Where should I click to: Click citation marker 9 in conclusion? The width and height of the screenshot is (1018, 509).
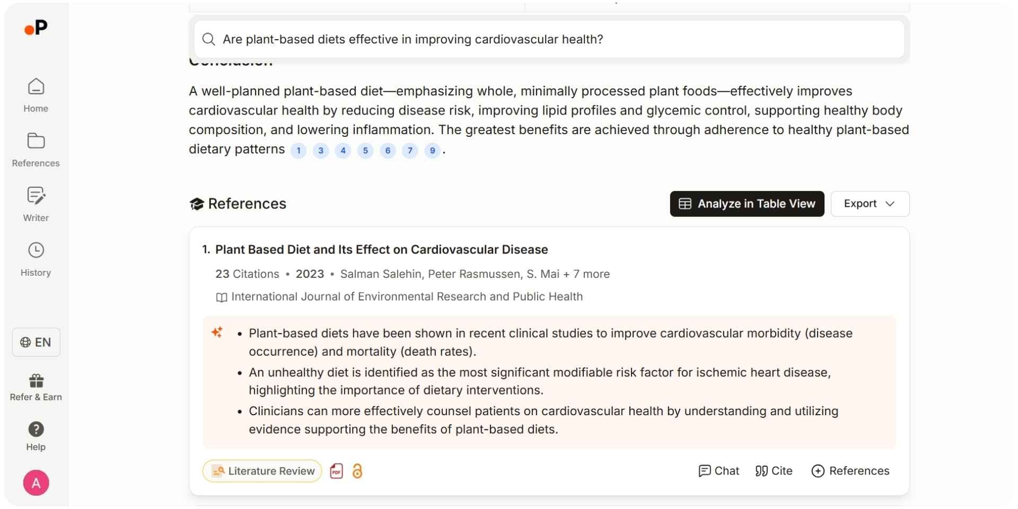433,151
